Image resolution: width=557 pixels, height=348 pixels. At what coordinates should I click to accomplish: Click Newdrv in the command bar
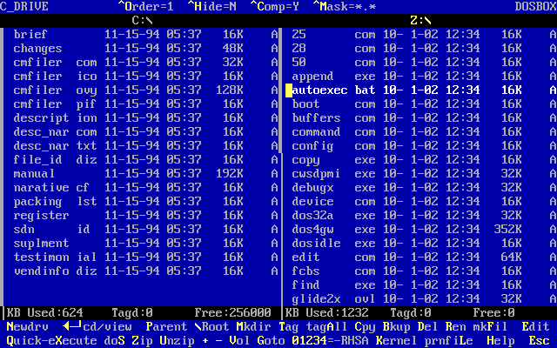coord(27,326)
